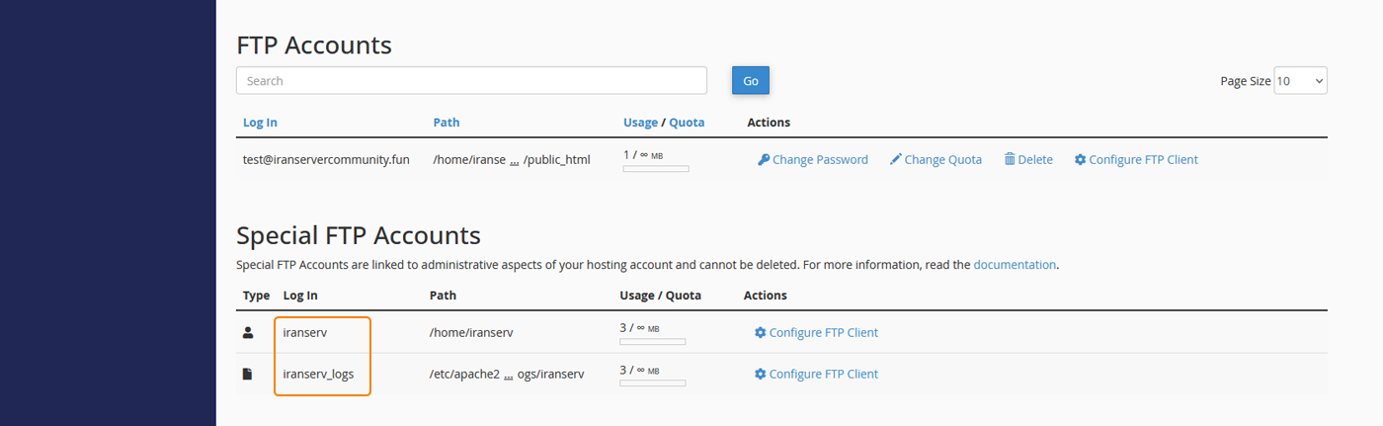This screenshot has height=426, width=1383.
Task: Click the pencil icon for Change Quota
Action: [896, 160]
